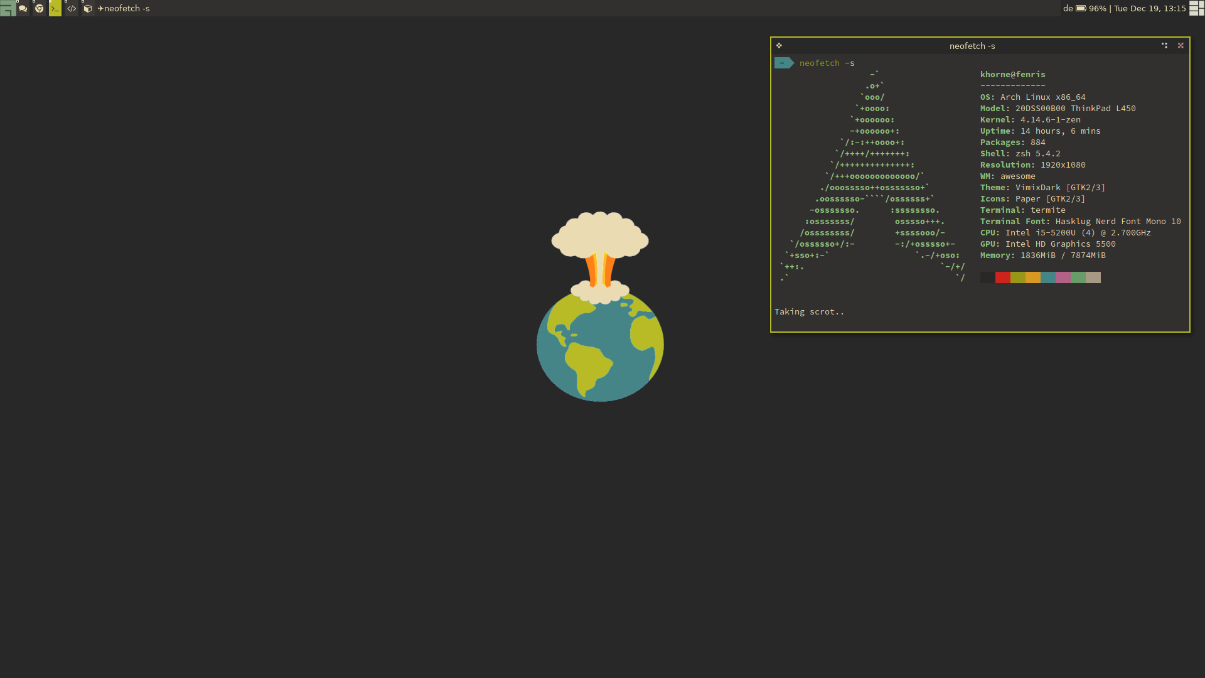This screenshot has width=1205, height=678.
Task: Toggle the maximize state icon on titlebar right
Action: (x=1181, y=45)
